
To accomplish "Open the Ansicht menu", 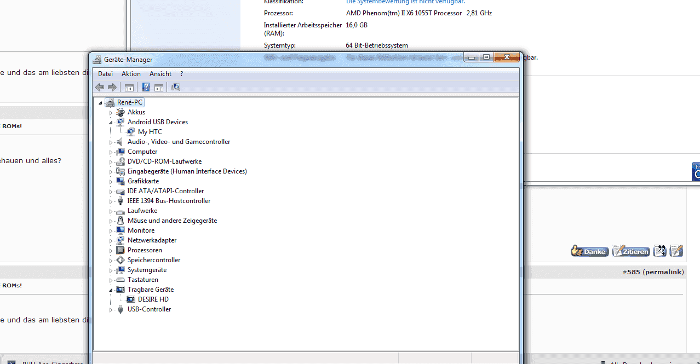I will tap(160, 74).
